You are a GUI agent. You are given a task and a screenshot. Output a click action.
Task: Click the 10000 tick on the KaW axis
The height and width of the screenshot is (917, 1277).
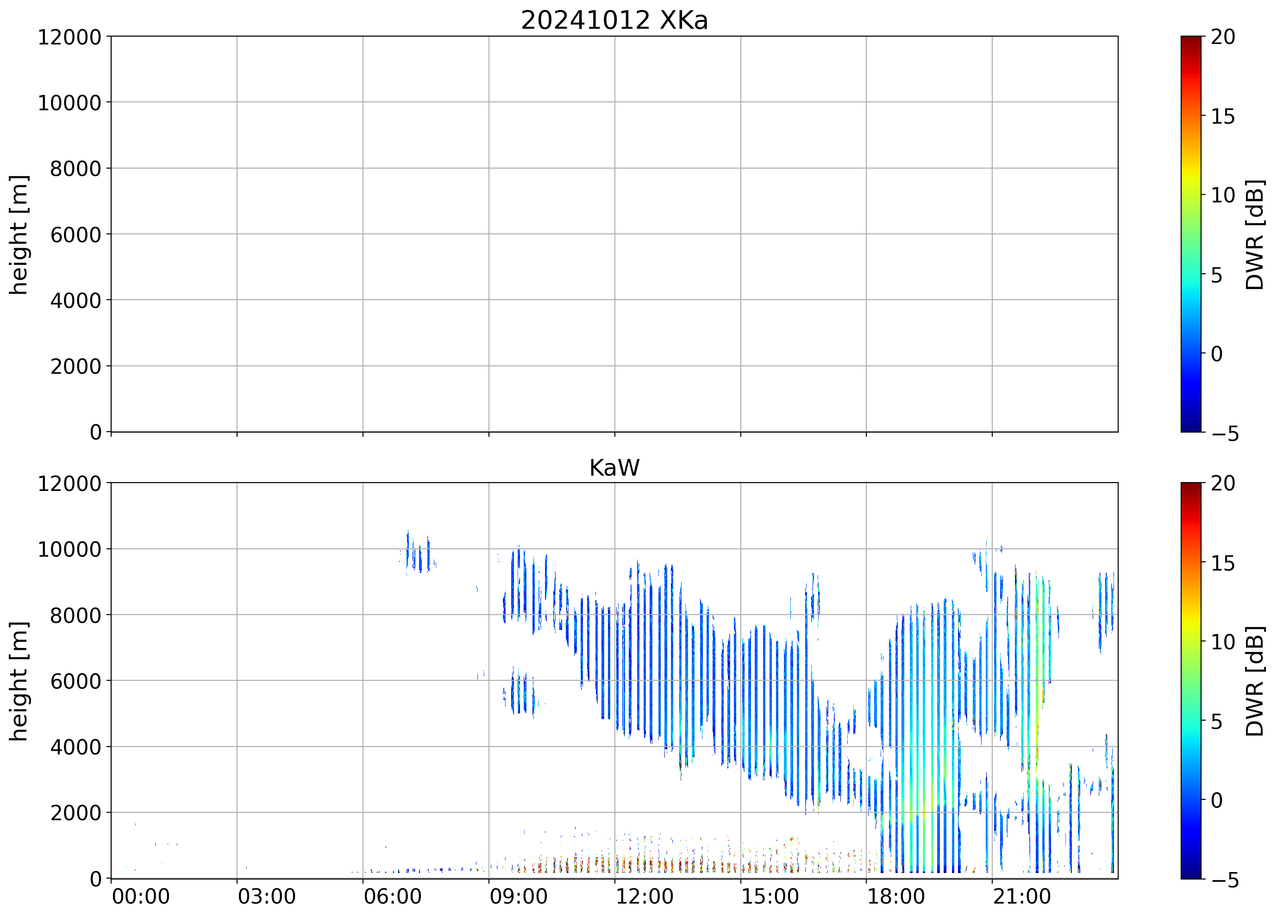tap(69, 549)
